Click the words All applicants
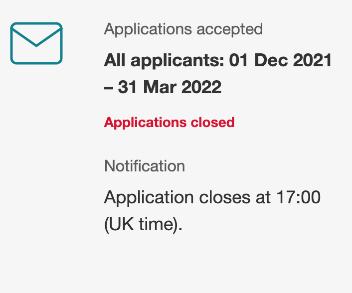 point(164,61)
